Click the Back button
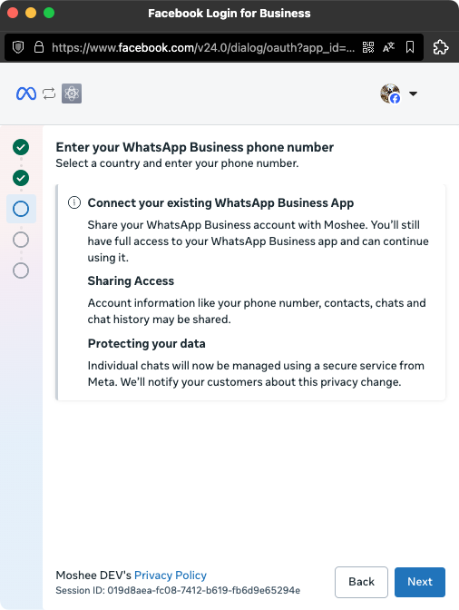 click(361, 582)
